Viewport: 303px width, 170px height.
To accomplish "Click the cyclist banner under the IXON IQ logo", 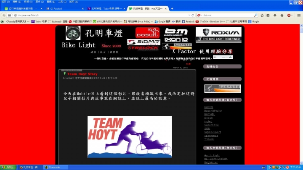I will click(x=177, y=46).
